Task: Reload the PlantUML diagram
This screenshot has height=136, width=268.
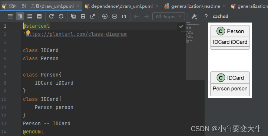Action: tap(52, 16)
